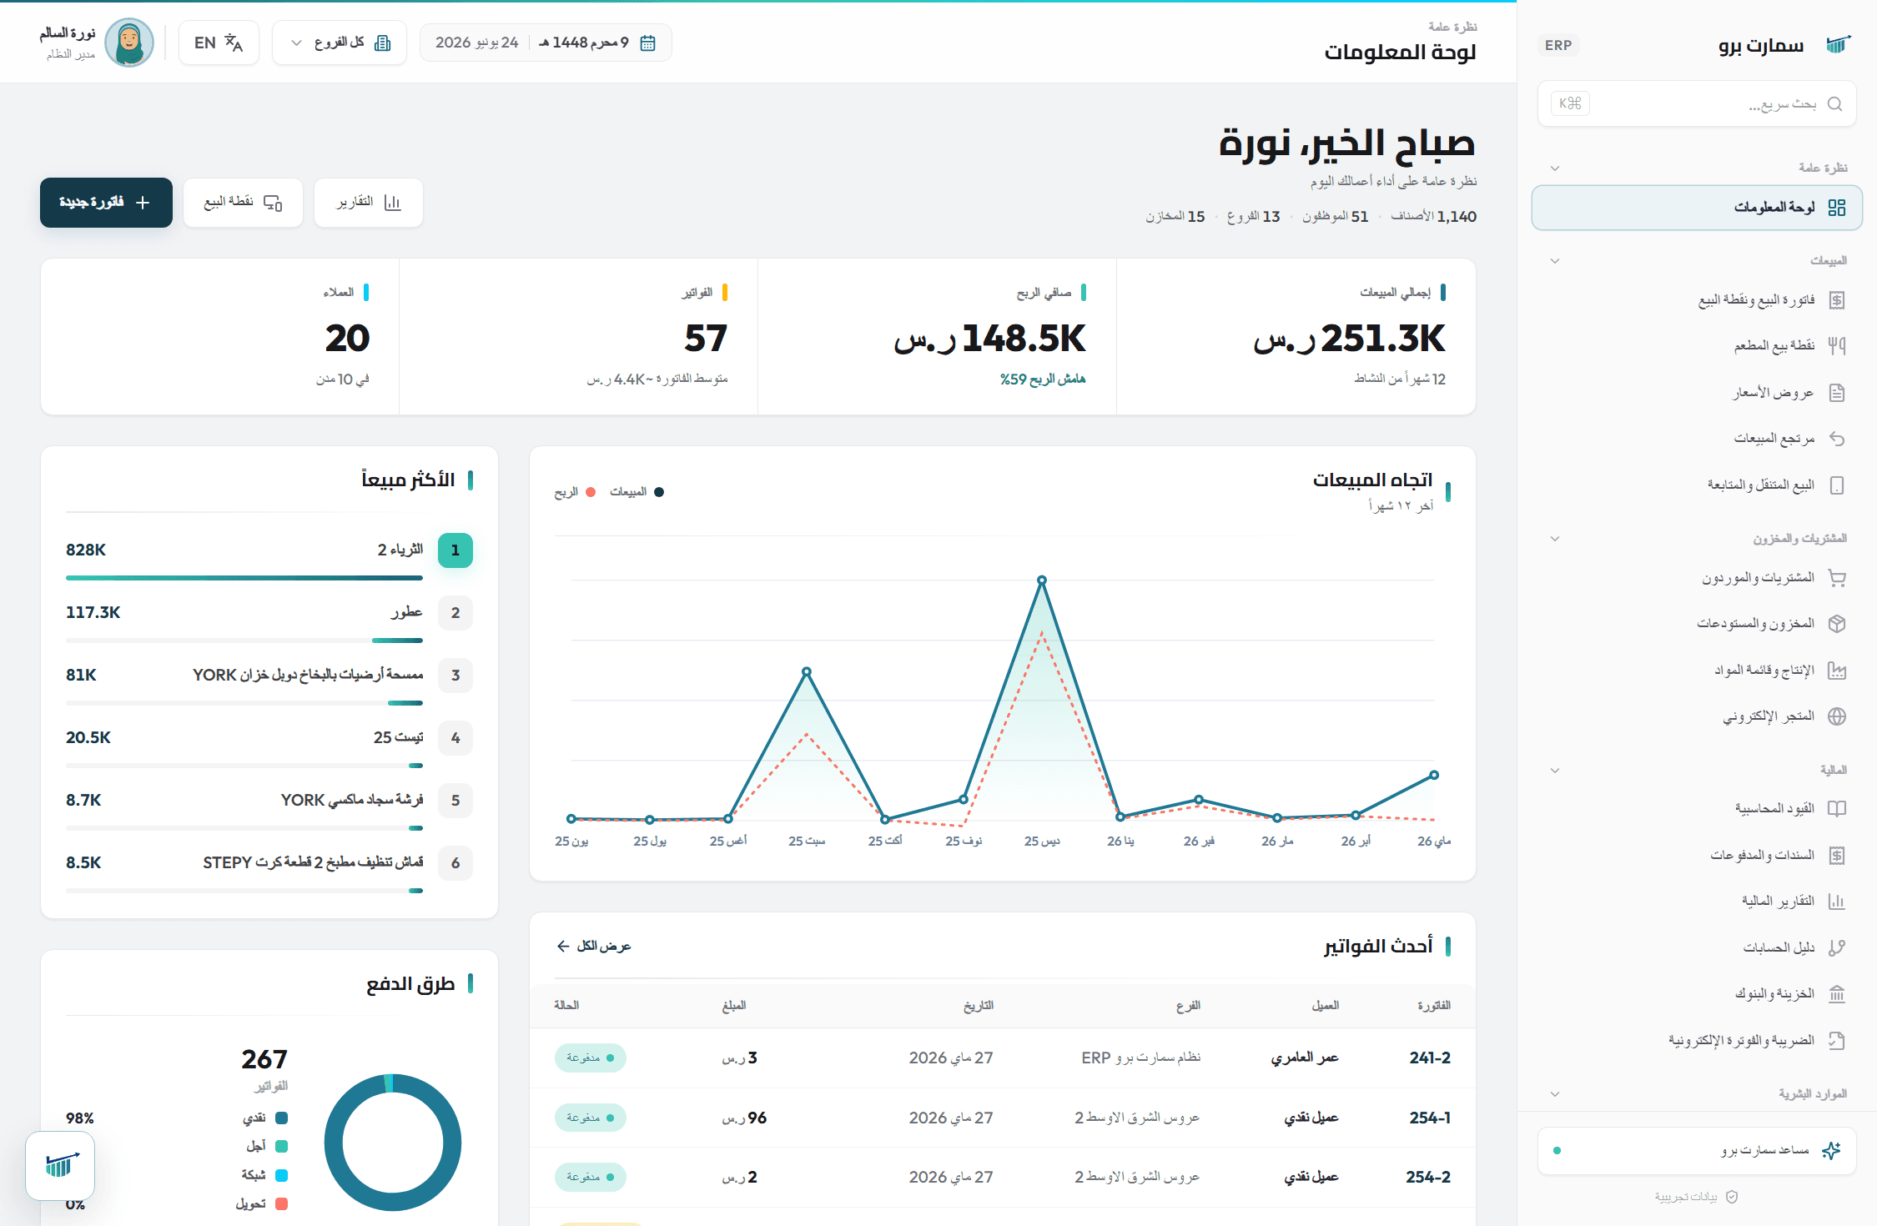Click the mobile sales phone icon
The height and width of the screenshot is (1226, 1877).
tap(1836, 485)
